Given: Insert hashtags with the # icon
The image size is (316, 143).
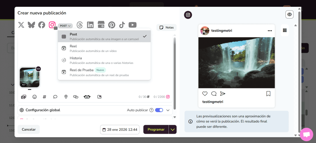Looking at the screenshot, I should tap(44, 97).
